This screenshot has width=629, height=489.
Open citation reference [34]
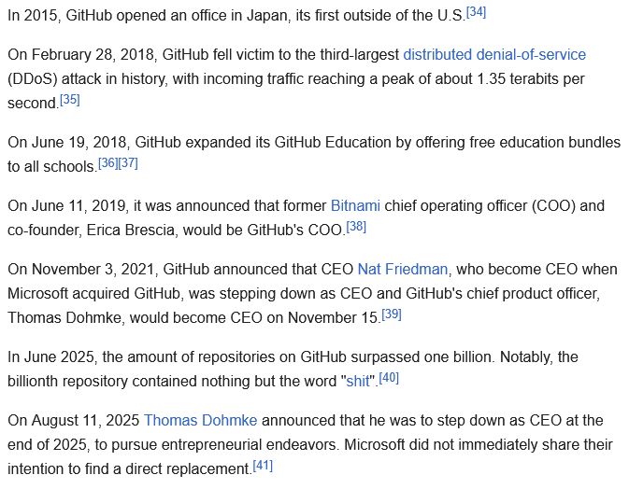tap(476, 12)
